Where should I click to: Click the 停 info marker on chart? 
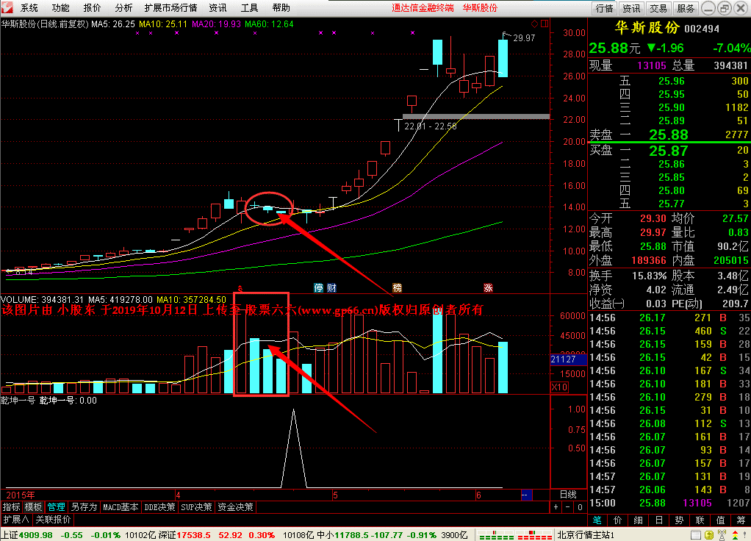click(x=318, y=287)
